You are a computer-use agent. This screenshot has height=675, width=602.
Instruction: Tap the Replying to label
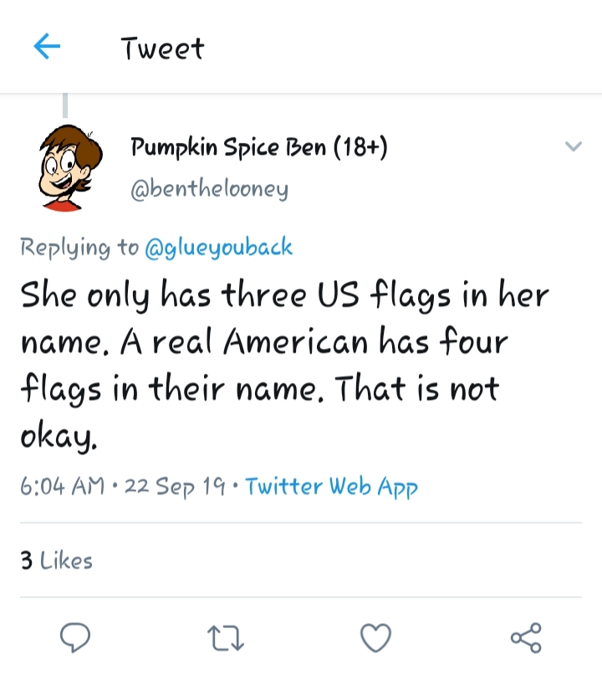tap(79, 248)
